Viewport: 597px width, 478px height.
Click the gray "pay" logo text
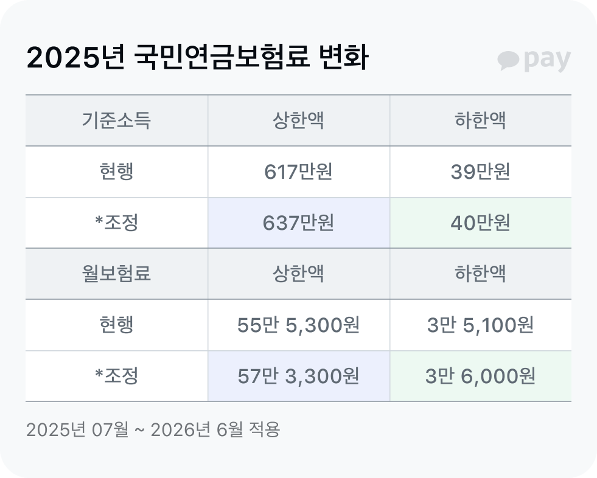click(546, 60)
